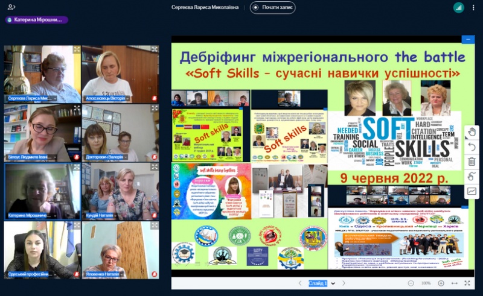This screenshot has height=296, width=483.
Task: Toggle fullscreen presentation mode
Action: [x=467, y=283]
